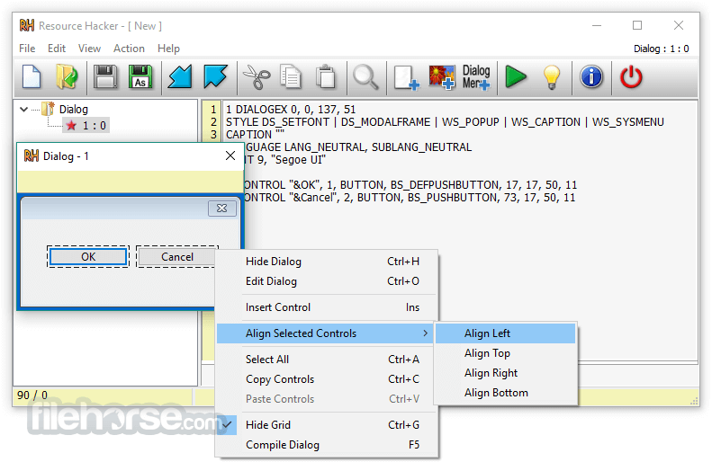Select Align Right in submenu
The image size is (712, 462).
point(505,373)
